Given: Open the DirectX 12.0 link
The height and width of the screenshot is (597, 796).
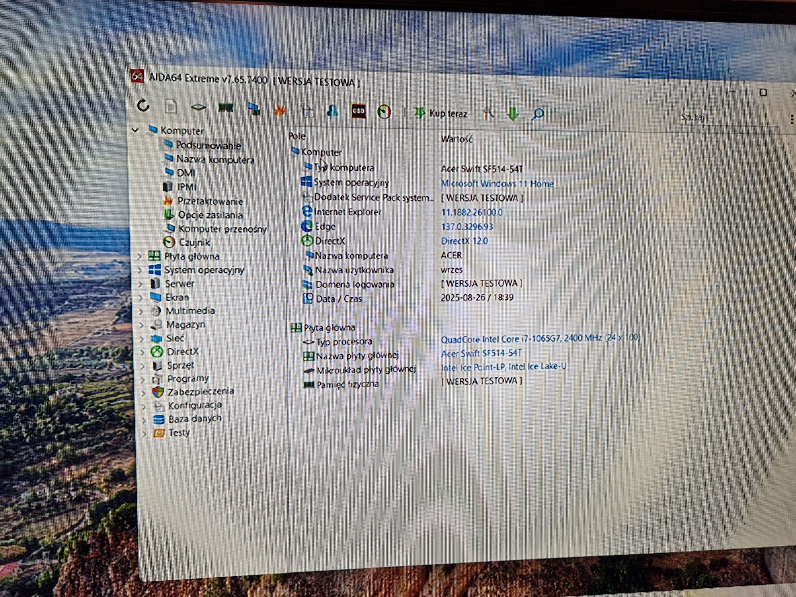Looking at the screenshot, I should point(464,241).
